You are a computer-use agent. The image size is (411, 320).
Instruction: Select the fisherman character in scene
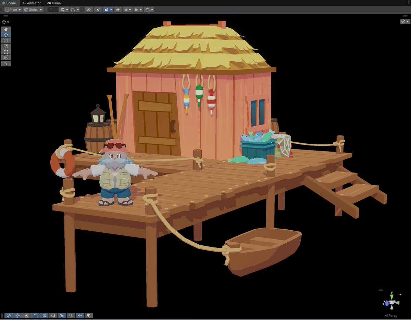pyautogui.click(x=115, y=173)
